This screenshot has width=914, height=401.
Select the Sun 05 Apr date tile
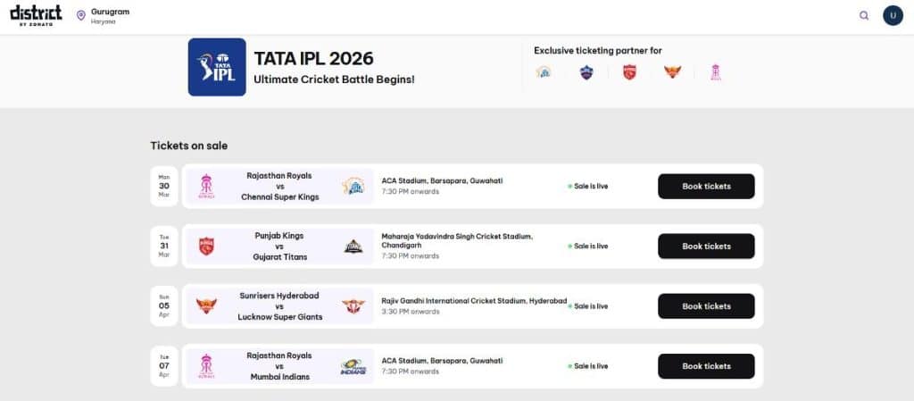point(164,306)
